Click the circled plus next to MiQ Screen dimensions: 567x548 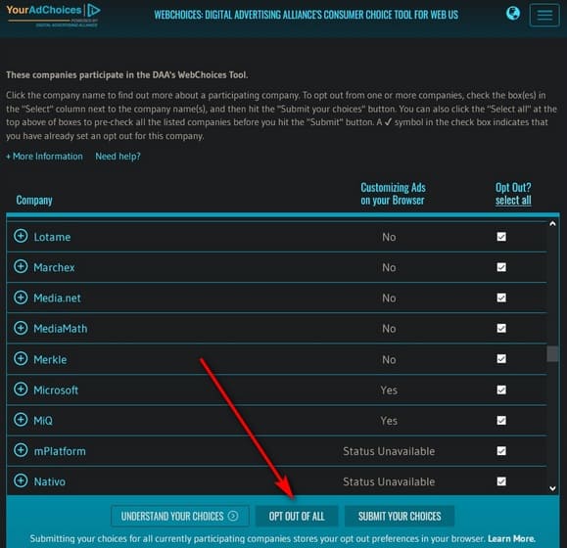point(21,420)
